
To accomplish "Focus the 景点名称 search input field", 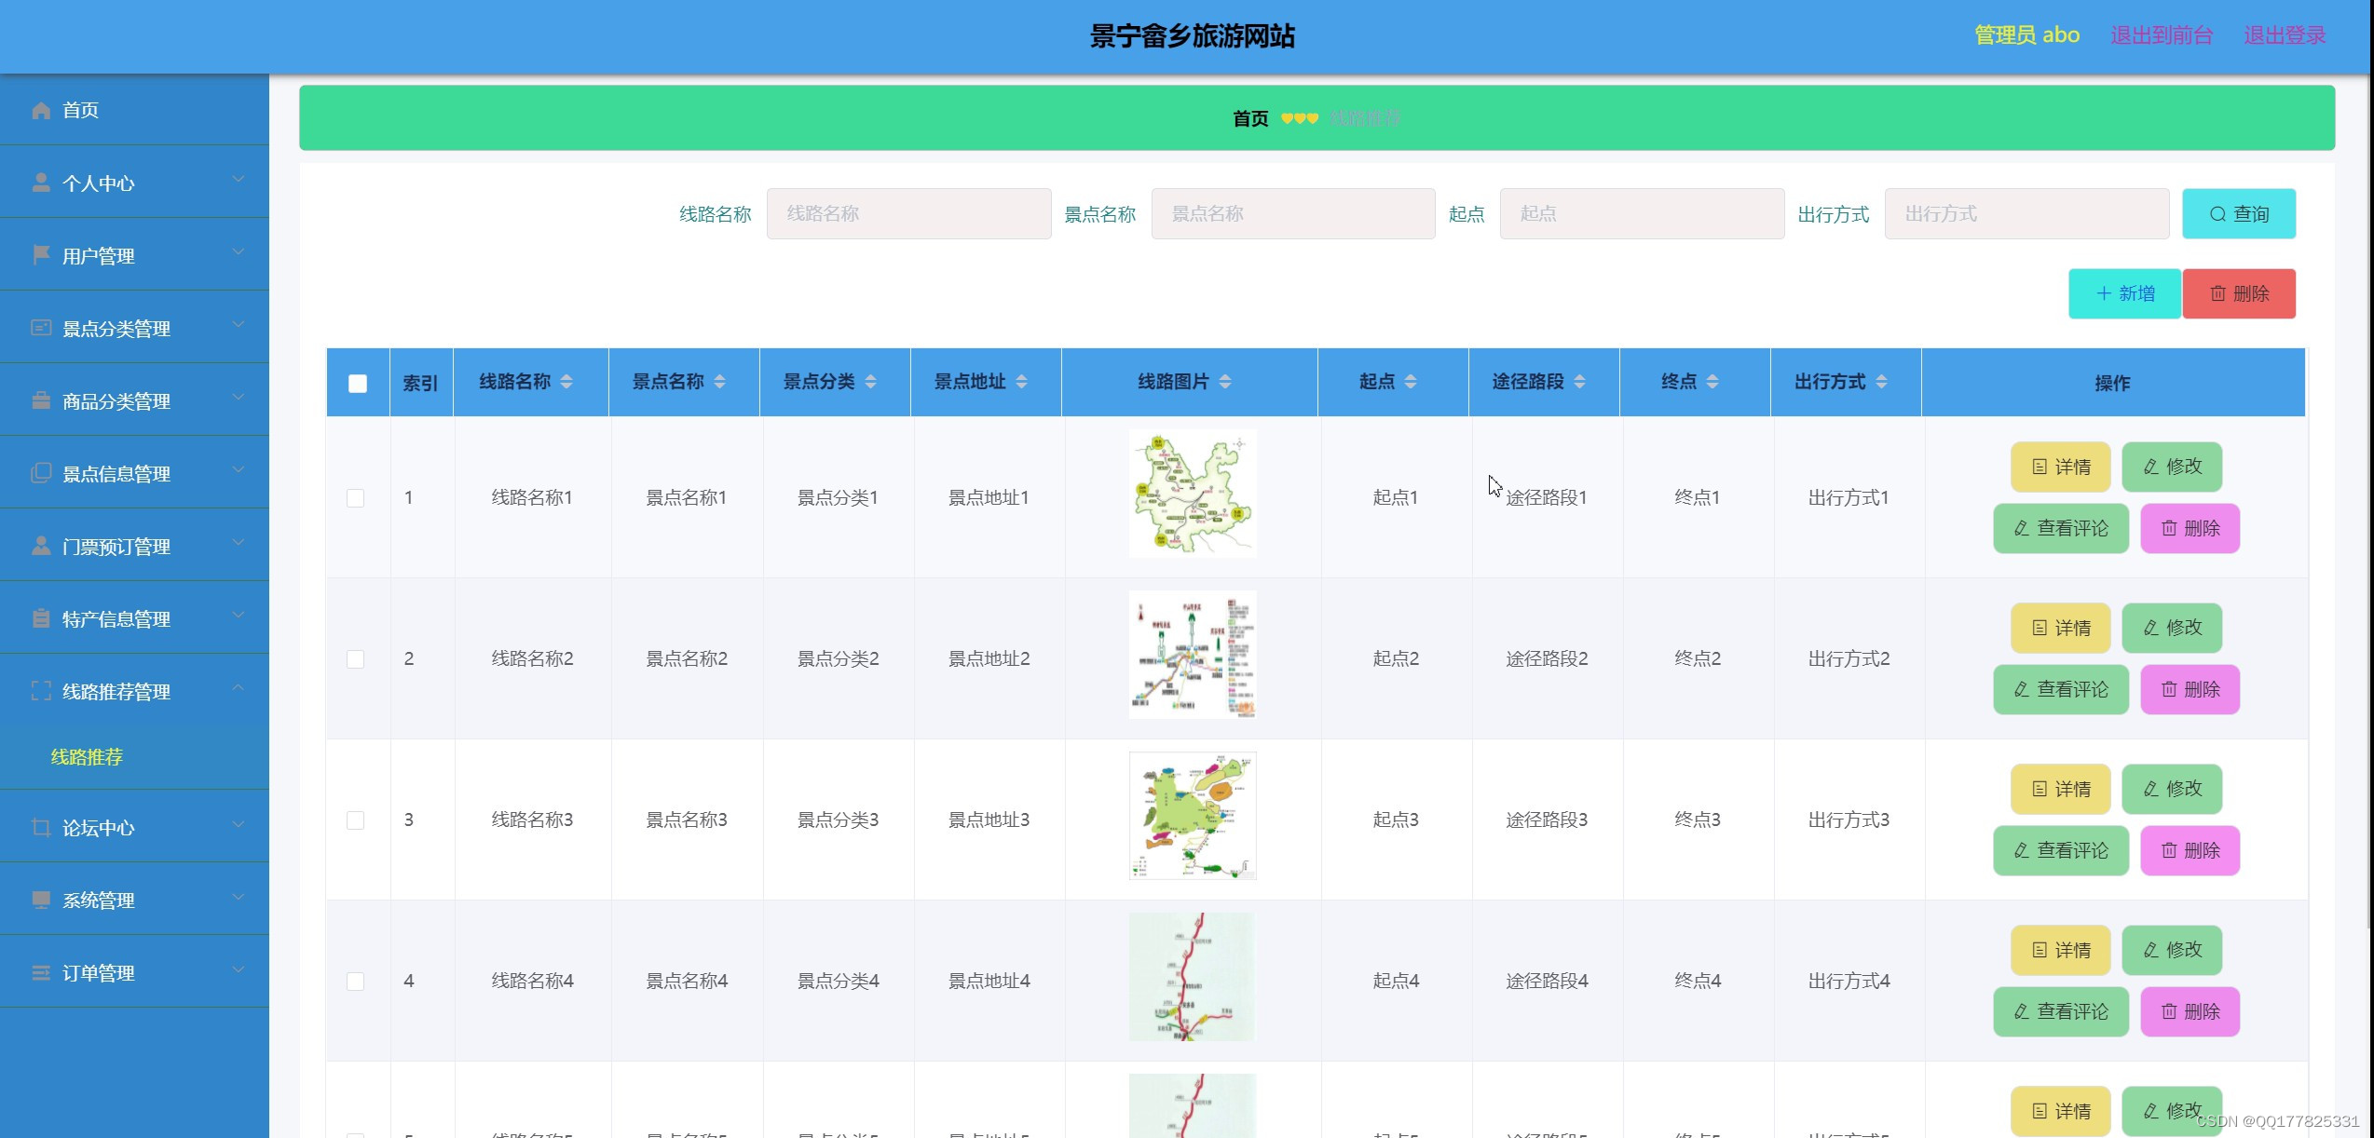I will [x=1293, y=213].
